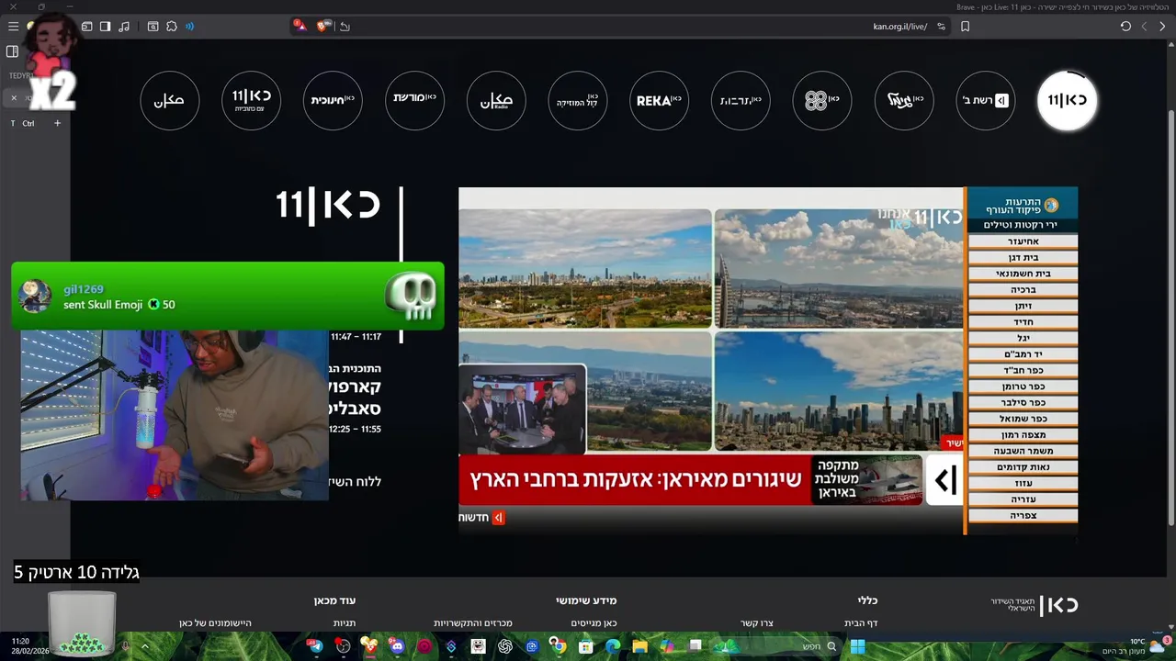Open the Kan Gimel channel circle

(x=904, y=100)
